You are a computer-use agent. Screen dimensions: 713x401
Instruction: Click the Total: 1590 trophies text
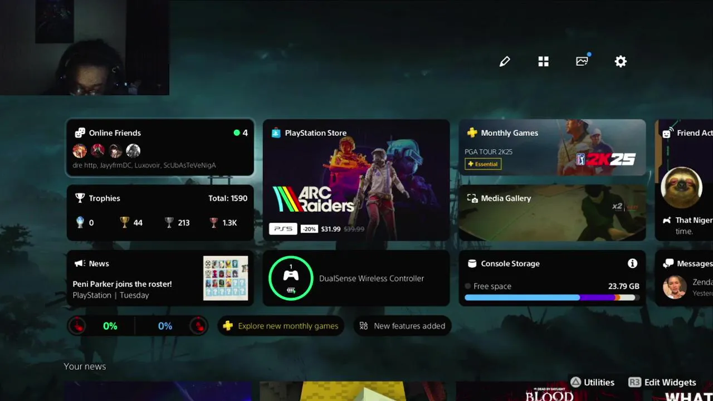click(228, 198)
